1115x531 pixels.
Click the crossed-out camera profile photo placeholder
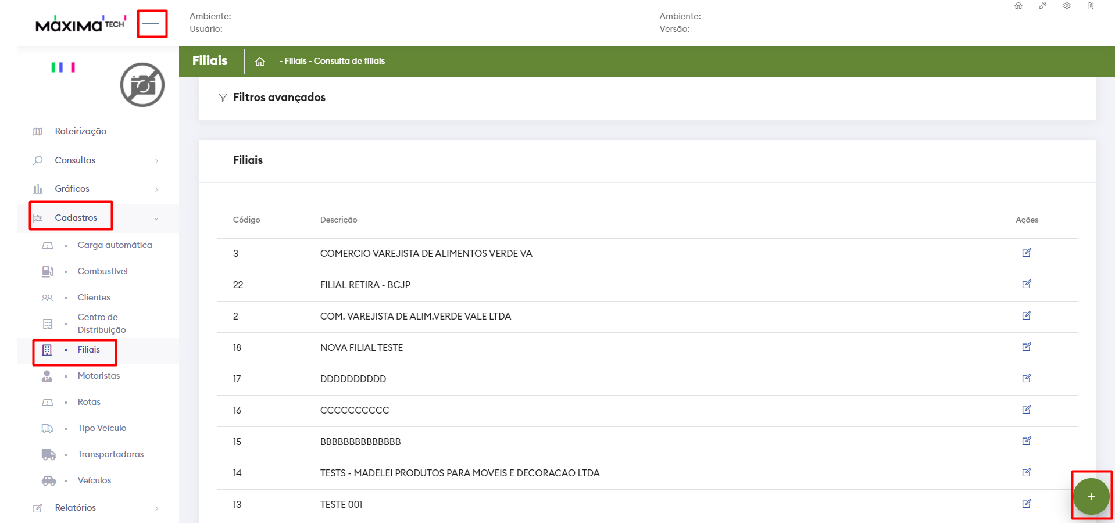tap(142, 85)
